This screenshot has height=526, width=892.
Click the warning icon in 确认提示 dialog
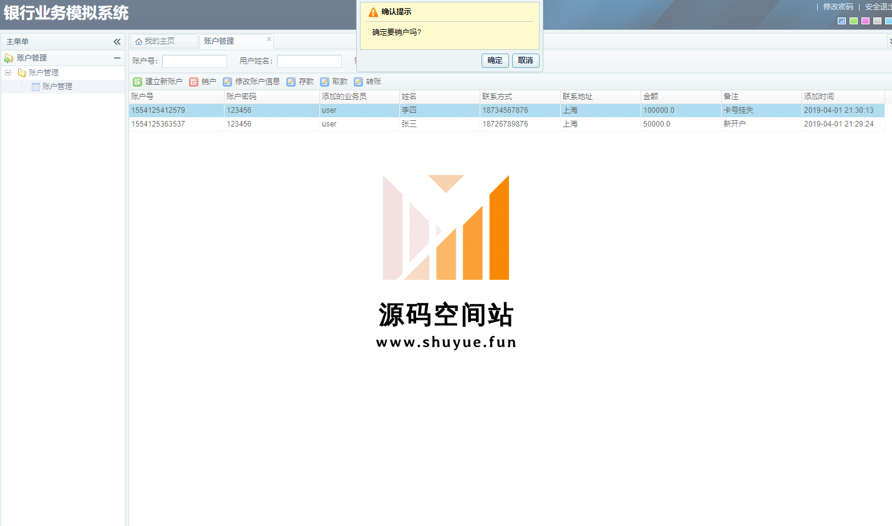[373, 12]
